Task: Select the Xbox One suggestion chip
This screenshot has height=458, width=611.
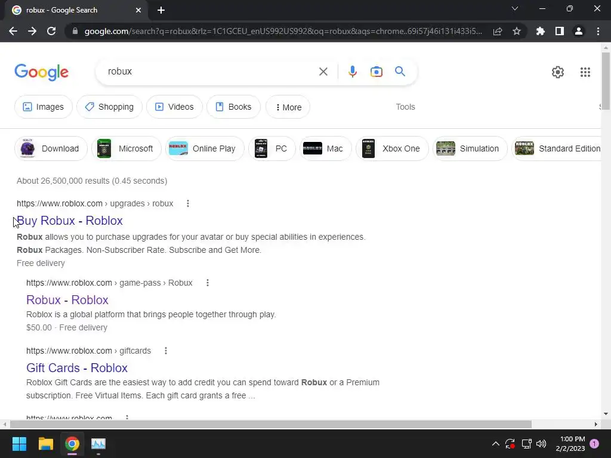Action: coord(392,148)
